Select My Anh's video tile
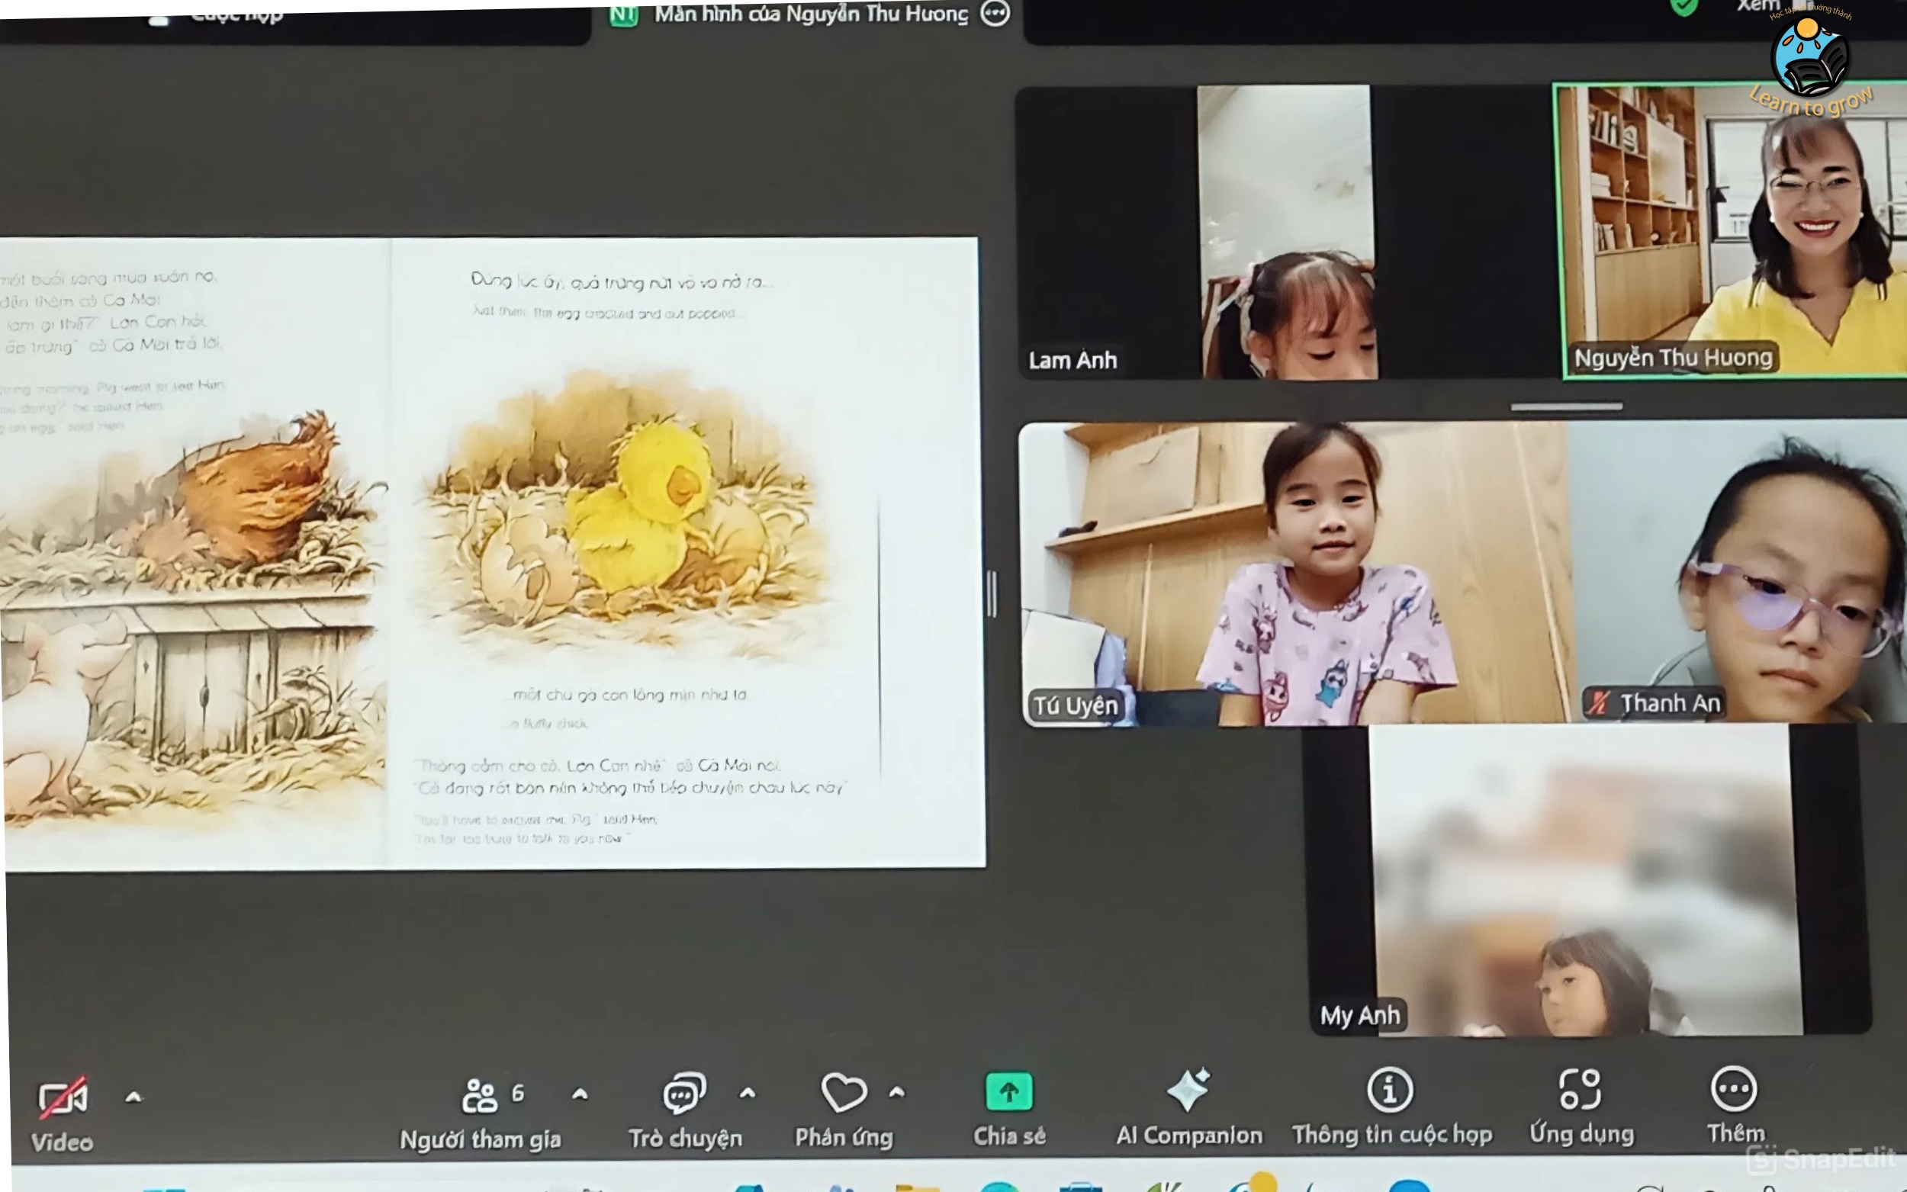The height and width of the screenshot is (1192, 1907). (x=1586, y=880)
